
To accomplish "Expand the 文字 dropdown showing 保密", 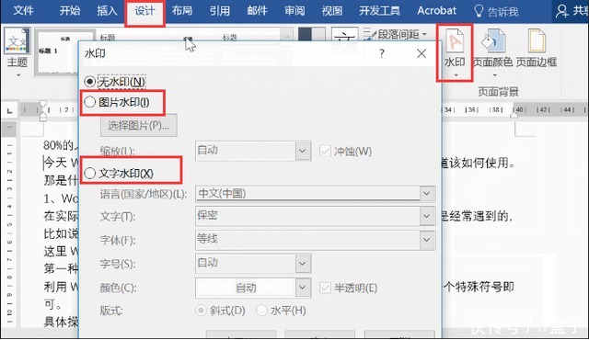I will click(427, 216).
